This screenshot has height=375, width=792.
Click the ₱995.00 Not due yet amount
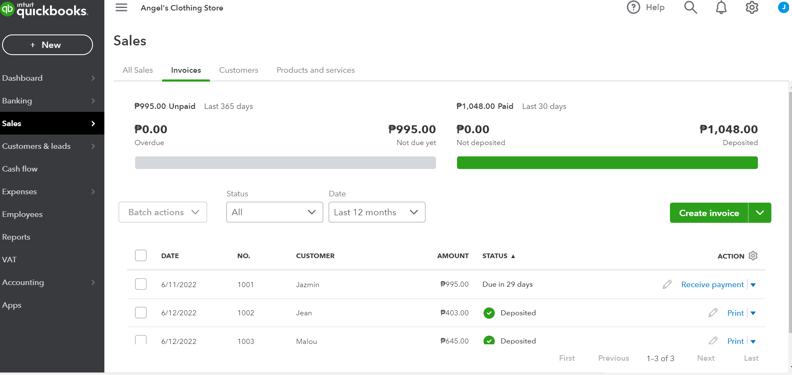[x=412, y=129]
